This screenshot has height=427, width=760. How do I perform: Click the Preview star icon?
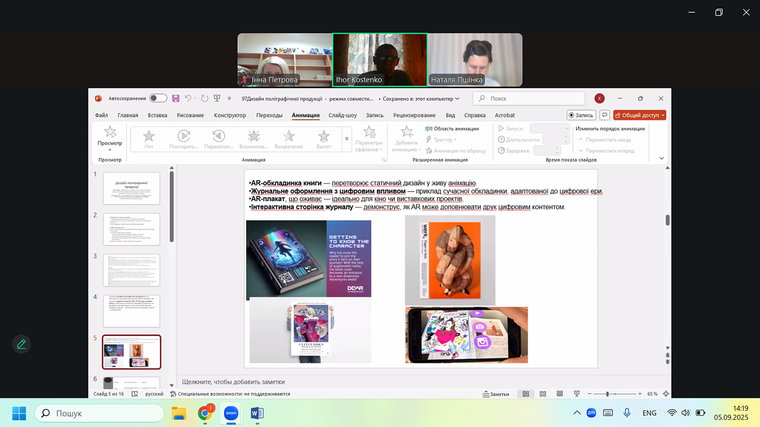(x=110, y=132)
